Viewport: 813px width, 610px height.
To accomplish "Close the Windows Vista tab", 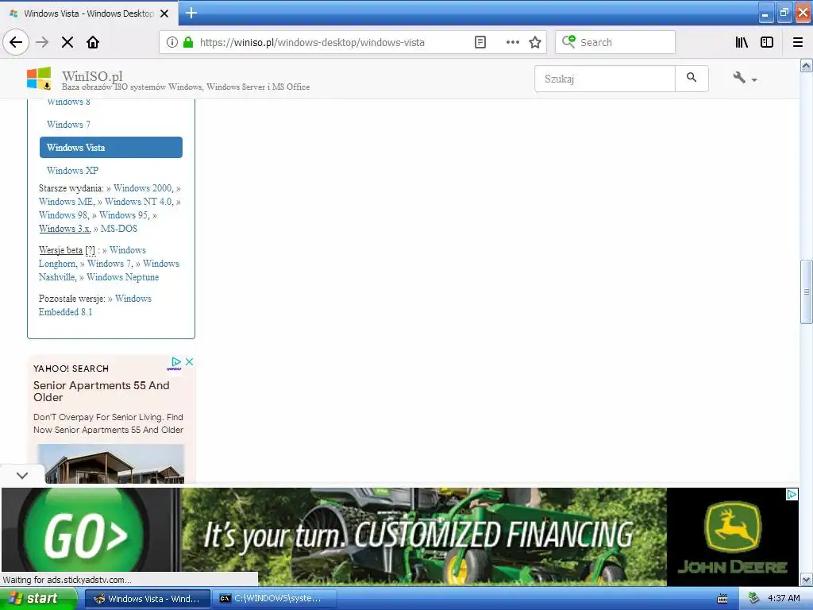I will (x=164, y=14).
